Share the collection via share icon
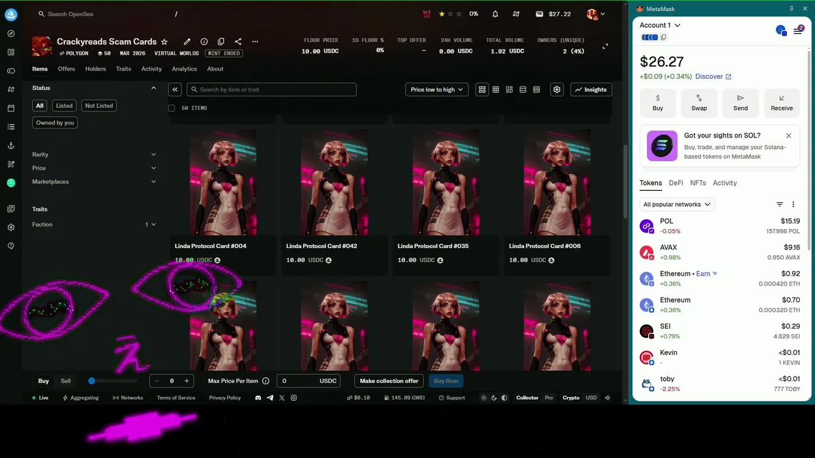 [x=238, y=41]
